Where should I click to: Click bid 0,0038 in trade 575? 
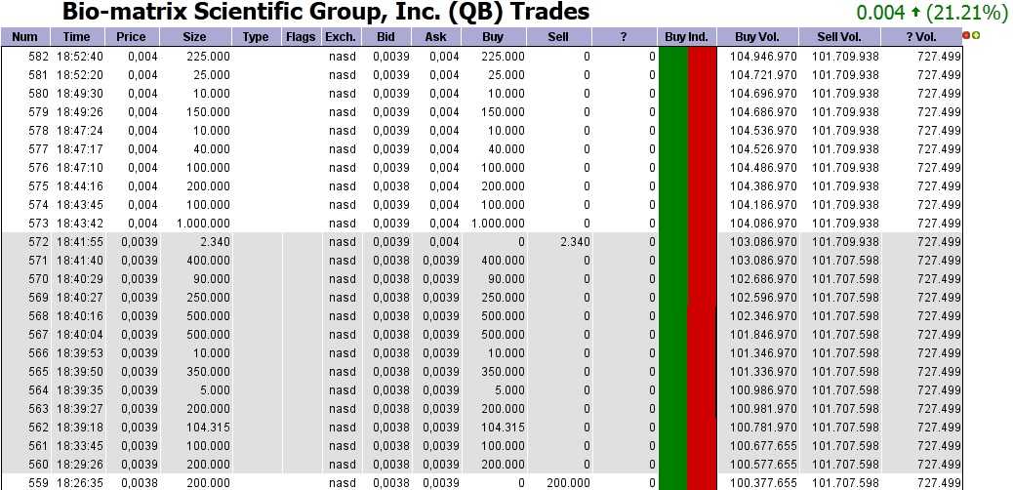(x=391, y=186)
